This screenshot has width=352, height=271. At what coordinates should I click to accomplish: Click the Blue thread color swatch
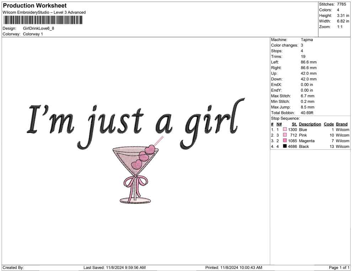pyautogui.click(x=284, y=129)
